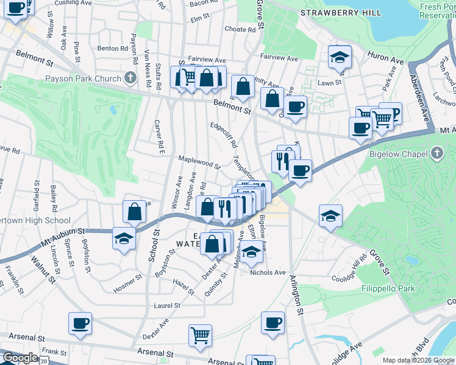Open the school marker on Mt Auburn St
Viewport: 456px width, 365px height.
click(x=124, y=239)
